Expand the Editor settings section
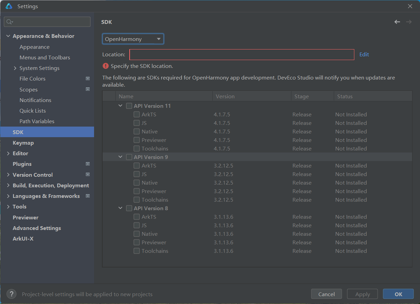The image size is (420, 304). (x=8, y=154)
